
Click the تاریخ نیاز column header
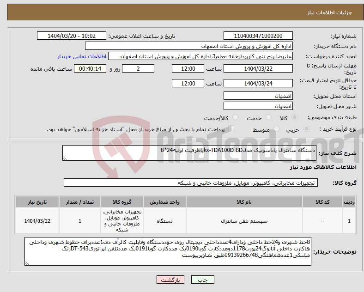point(37,202)
